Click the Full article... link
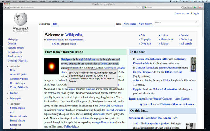The image size is (210, 131). 71,127
